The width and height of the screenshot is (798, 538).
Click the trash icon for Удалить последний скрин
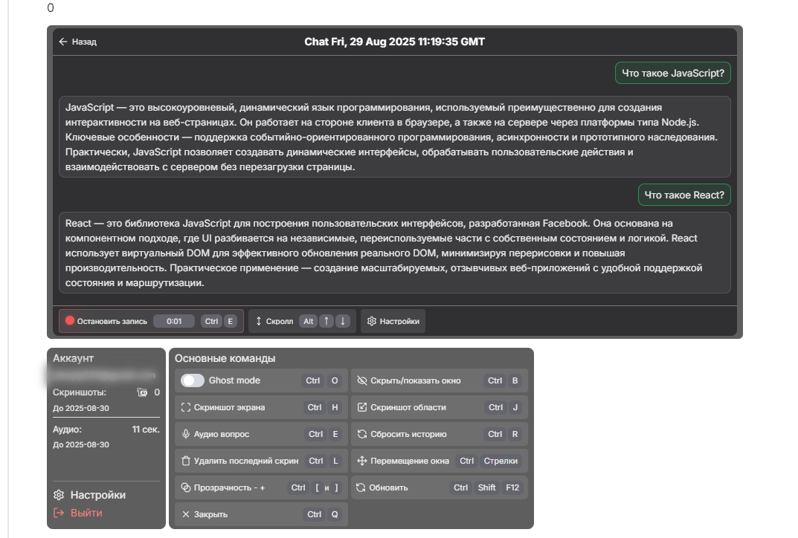(x=186, y=461)
